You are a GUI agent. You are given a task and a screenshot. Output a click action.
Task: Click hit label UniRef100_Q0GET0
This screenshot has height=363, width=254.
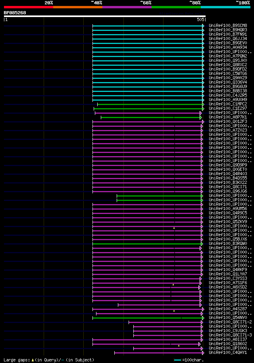228,169
